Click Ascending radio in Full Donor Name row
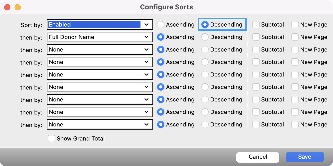 [161, 37]
